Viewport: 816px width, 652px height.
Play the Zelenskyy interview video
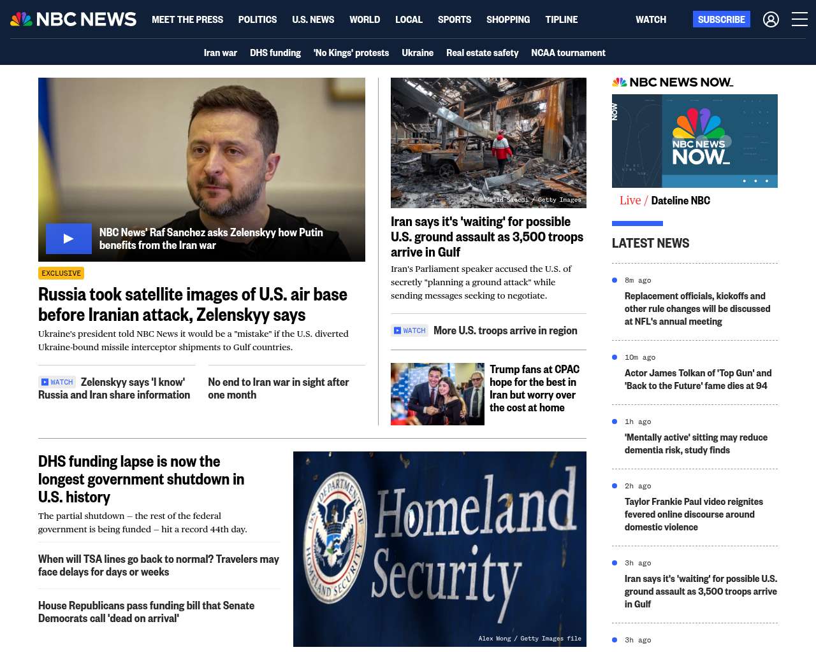(69, 239)
